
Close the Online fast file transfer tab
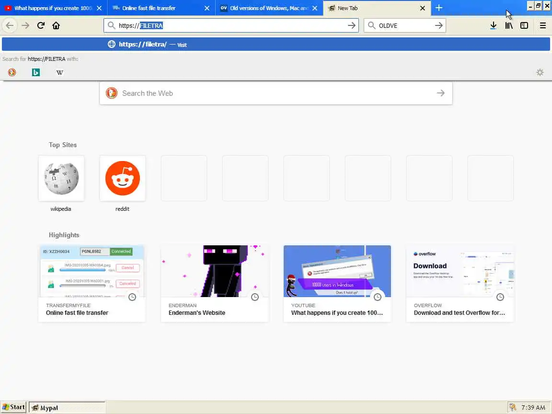click(207, 8)
